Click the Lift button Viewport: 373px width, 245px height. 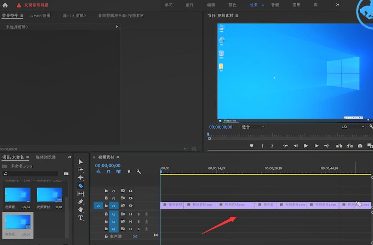tap(339, 146)
